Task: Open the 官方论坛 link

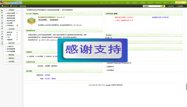Action: coord(171,6)
